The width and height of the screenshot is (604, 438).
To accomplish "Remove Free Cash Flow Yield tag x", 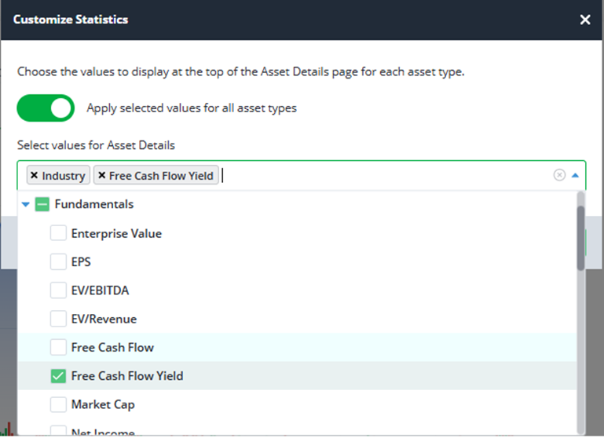I will click(x=101, y=176).
